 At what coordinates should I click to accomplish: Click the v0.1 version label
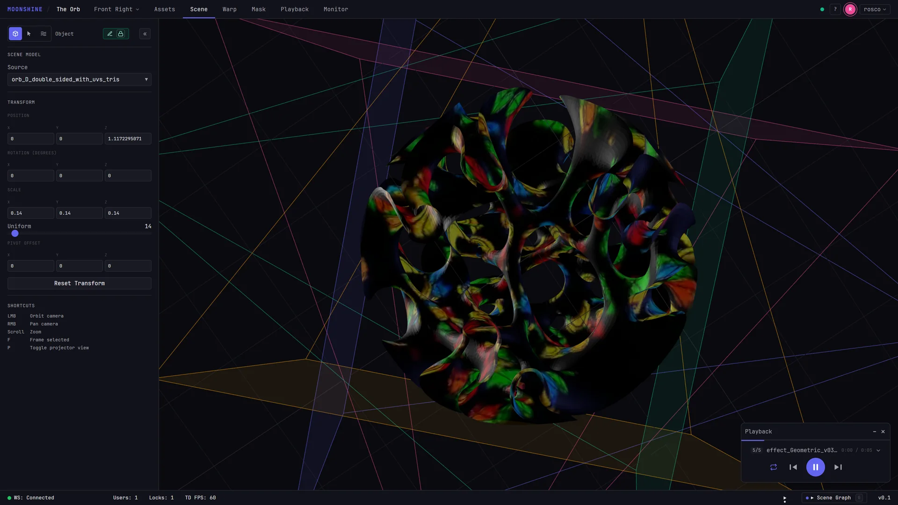click(x=884, y=498)
